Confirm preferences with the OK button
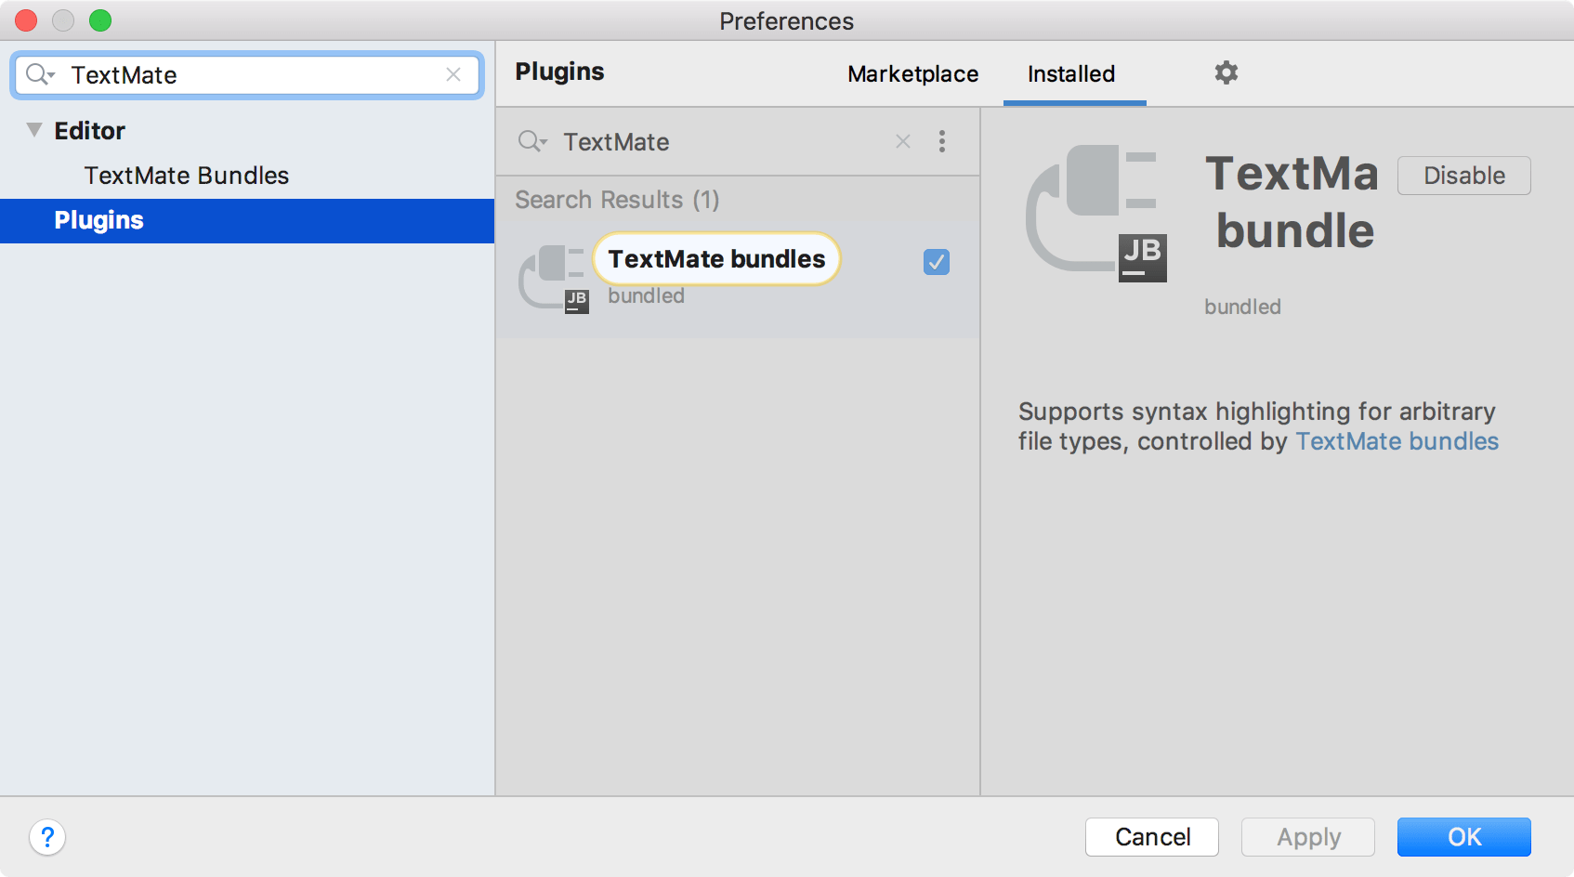The width and height of the screenshot is (1574, 877). click(x=1463, y=836)
